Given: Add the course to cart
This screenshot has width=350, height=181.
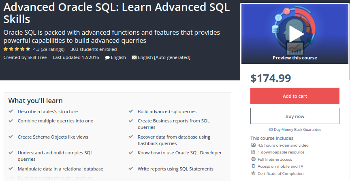Looking at the screenshot, I should click(x=295, y=96).
